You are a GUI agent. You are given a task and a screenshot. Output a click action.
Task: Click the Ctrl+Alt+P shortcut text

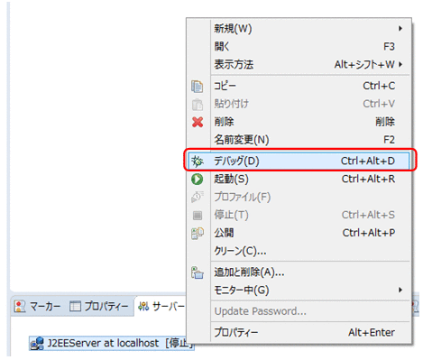369,233
